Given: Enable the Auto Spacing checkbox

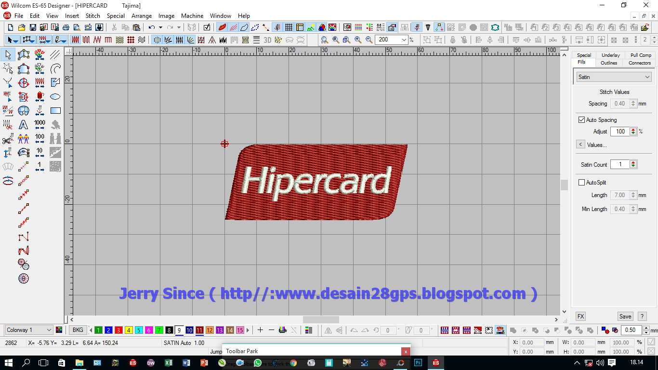Looking at the screenshot, I should (581, 119).
